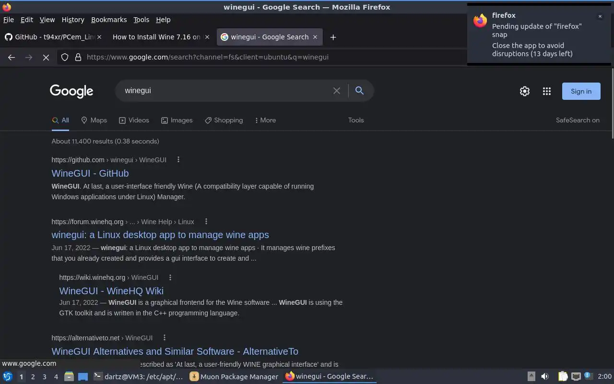This screenshot has width=614, height=384.
Task: Open the Help menu
Action: (x=163, y=20)
